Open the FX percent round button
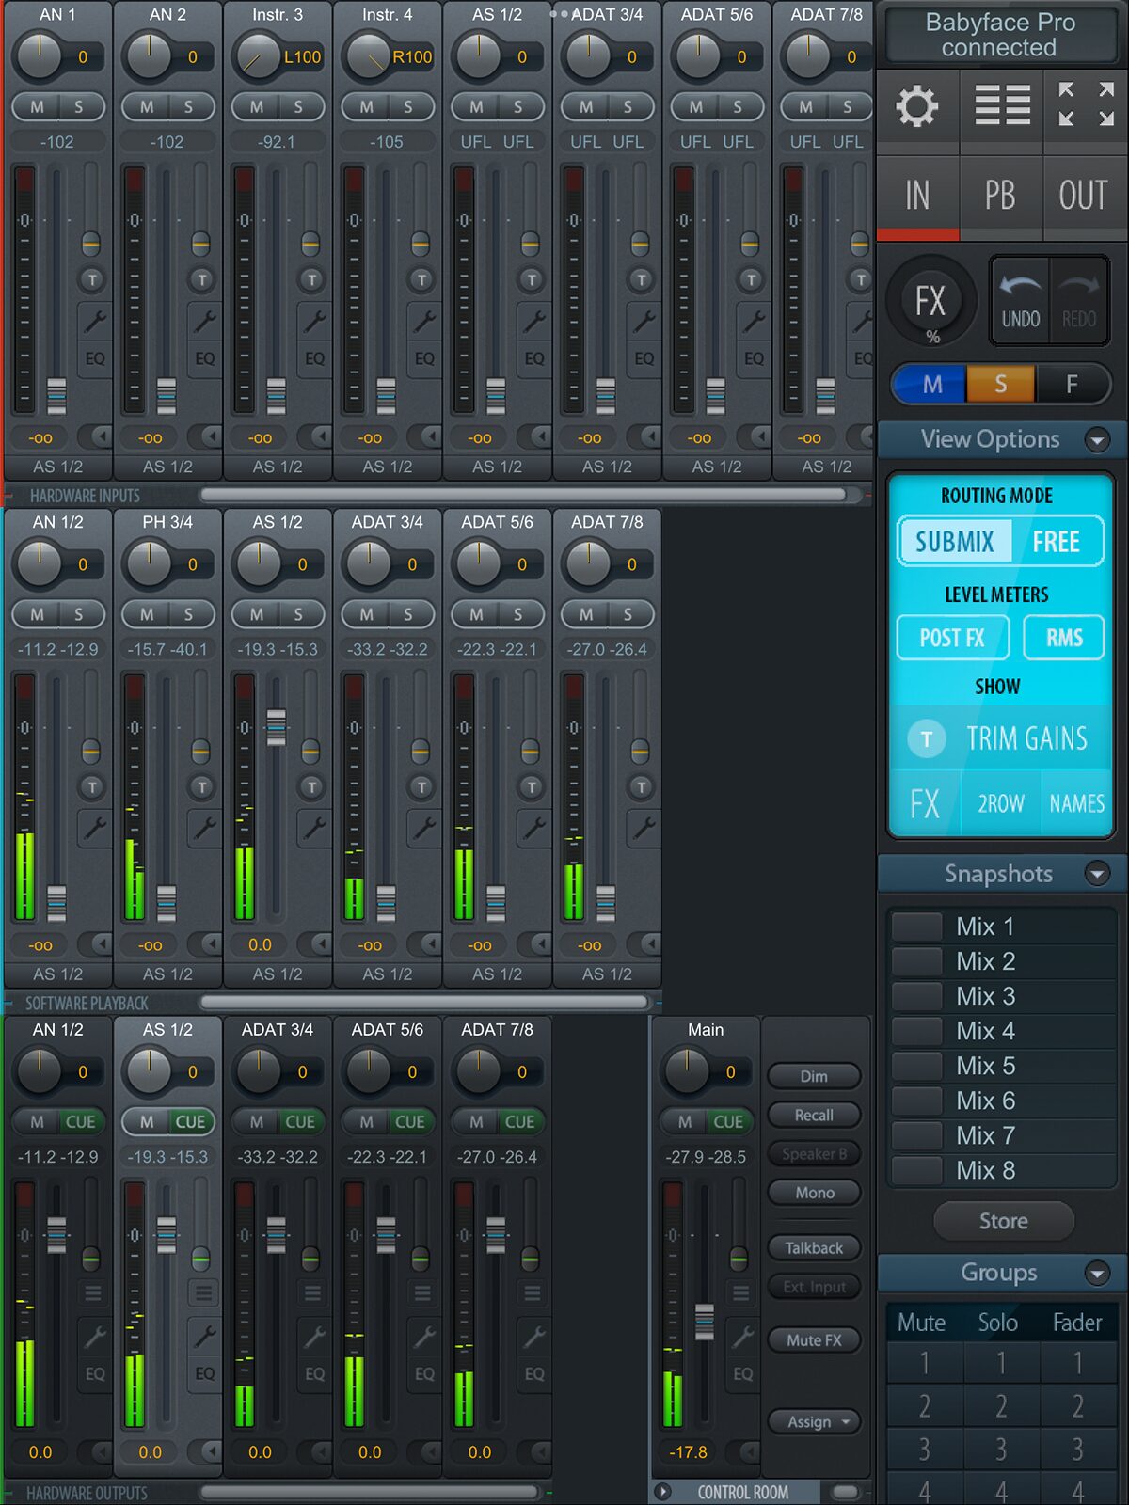1129x1505 pixels. [x=930, y=303]
